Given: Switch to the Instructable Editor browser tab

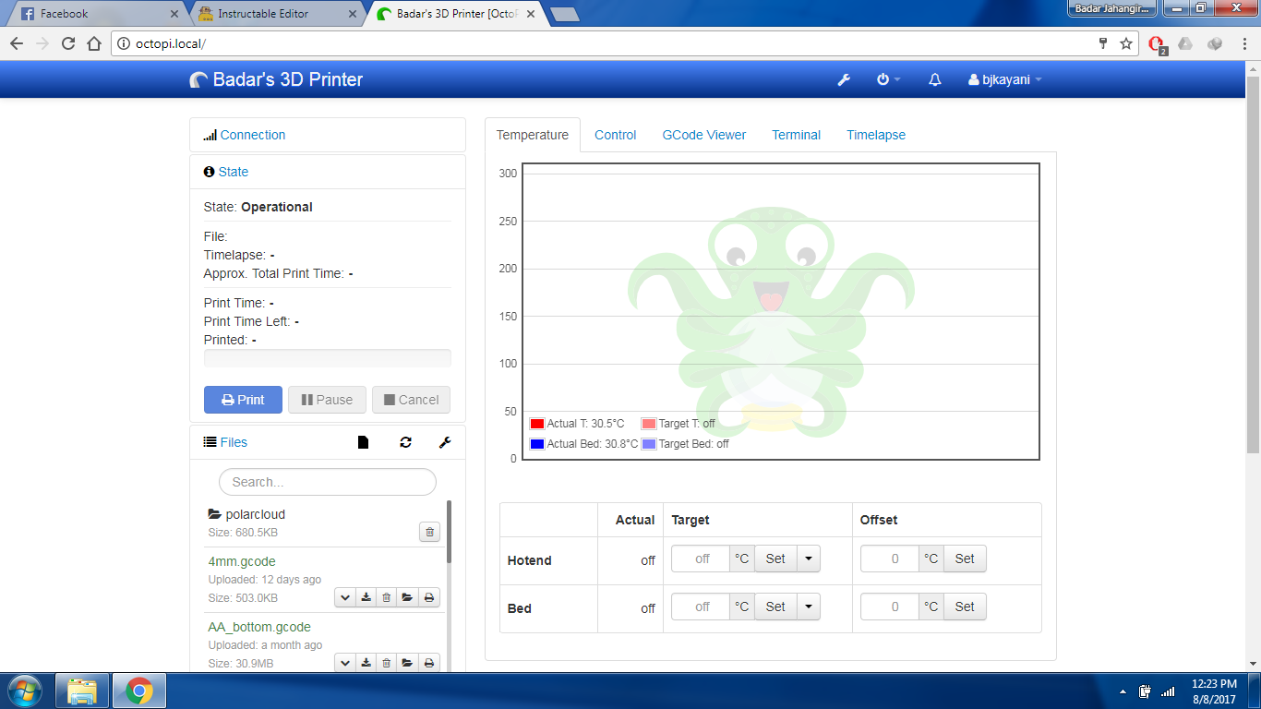Looking at the screenshot, I should pos(275,14).
